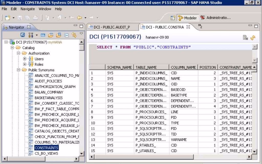This screenshot has width=262, height=164.
Task: Click the Navigator scroll down arrow
Action: [x=82, y=153]
